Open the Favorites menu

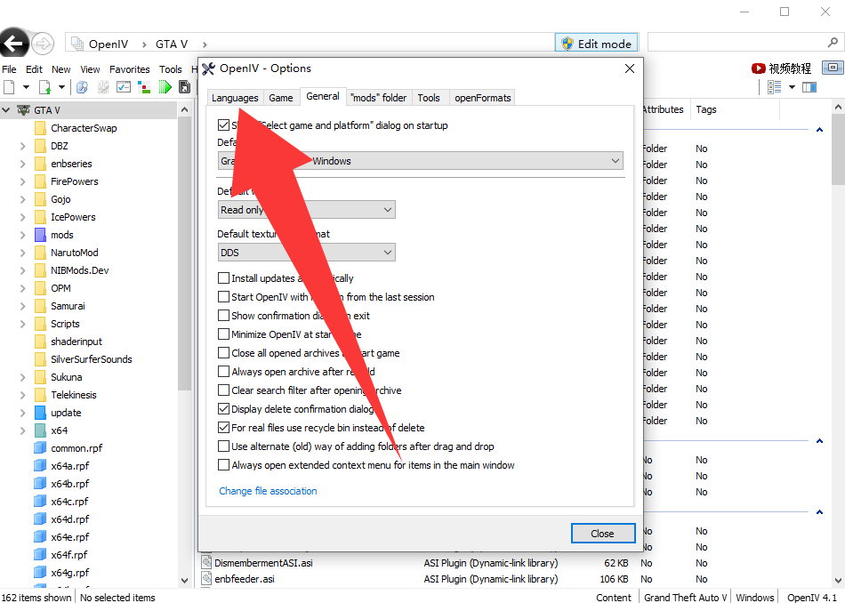click(129, 69)
